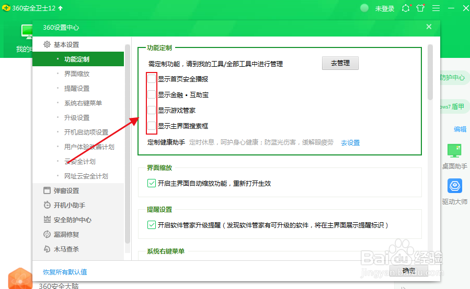Expand the 安全防护中心 category label
This screenshot has height=289, width=470.
(73, 220)
